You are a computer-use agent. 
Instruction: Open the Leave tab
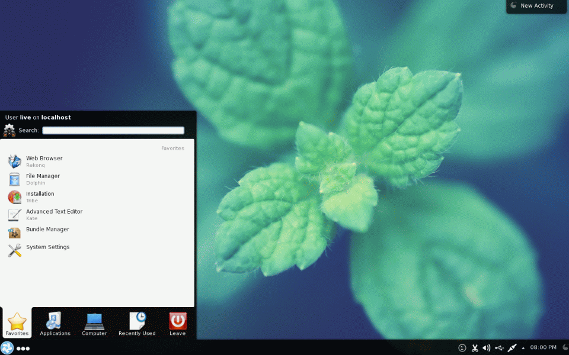(x=177, y=324)
